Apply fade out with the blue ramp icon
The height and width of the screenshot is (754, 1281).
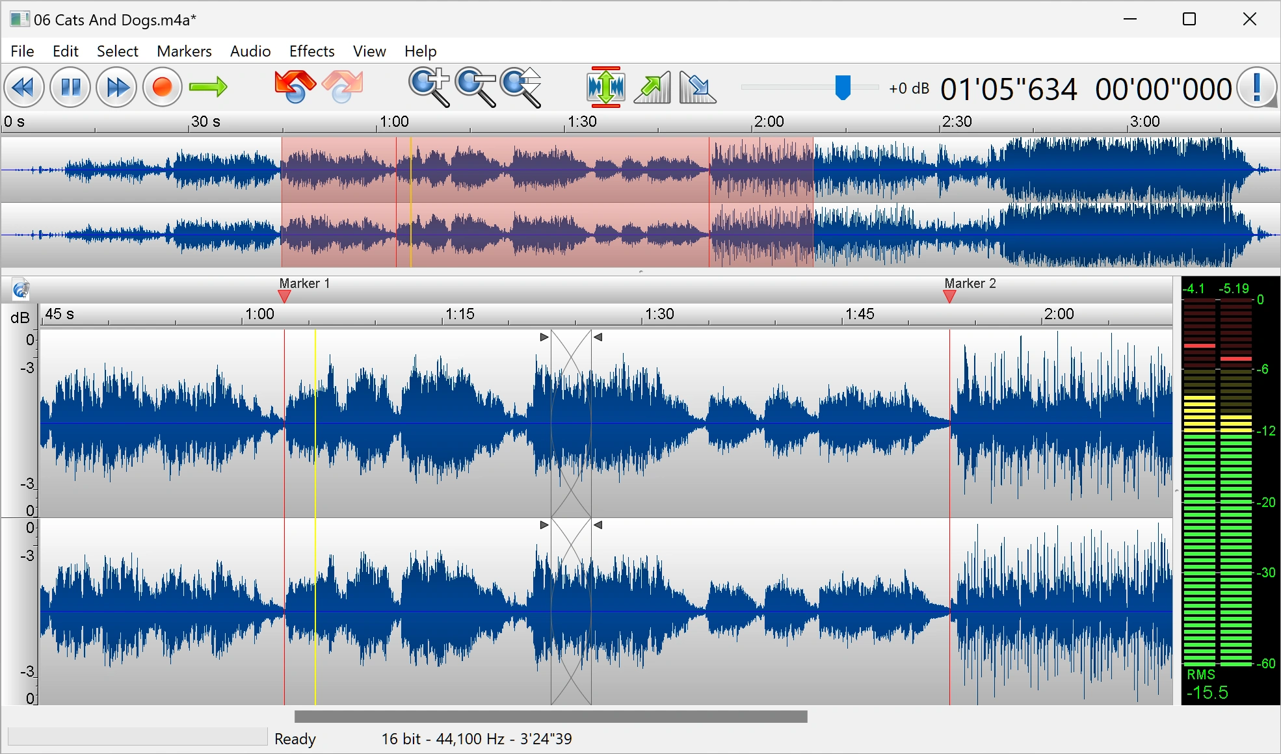(x=697, y=87)
